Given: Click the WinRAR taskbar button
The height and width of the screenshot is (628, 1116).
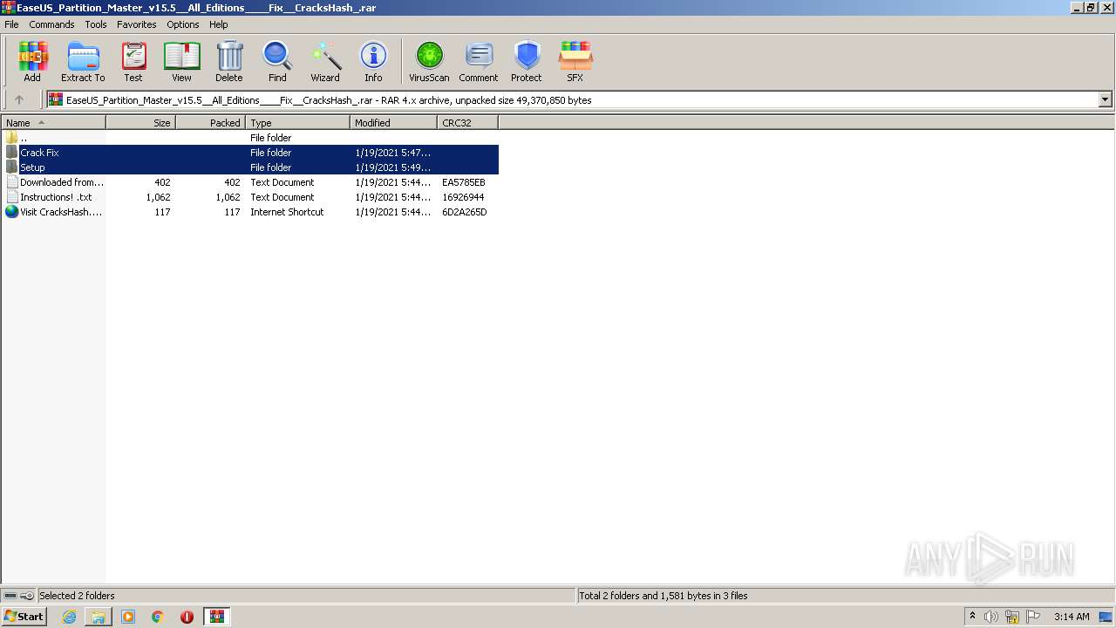Looking at the screenshot, I should coord(217,617).
